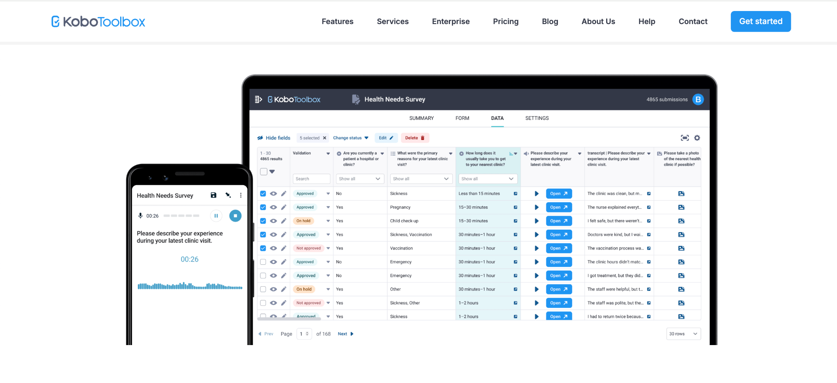This screenshot has height=383, width=837.
Task: Click the Hide fields button
Action: [274, 138]
